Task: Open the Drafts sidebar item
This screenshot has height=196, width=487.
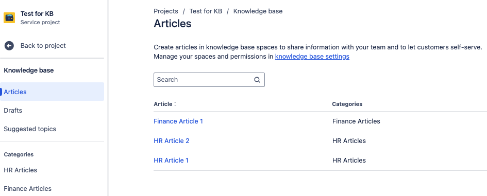Action: click(x=13, y=111)
